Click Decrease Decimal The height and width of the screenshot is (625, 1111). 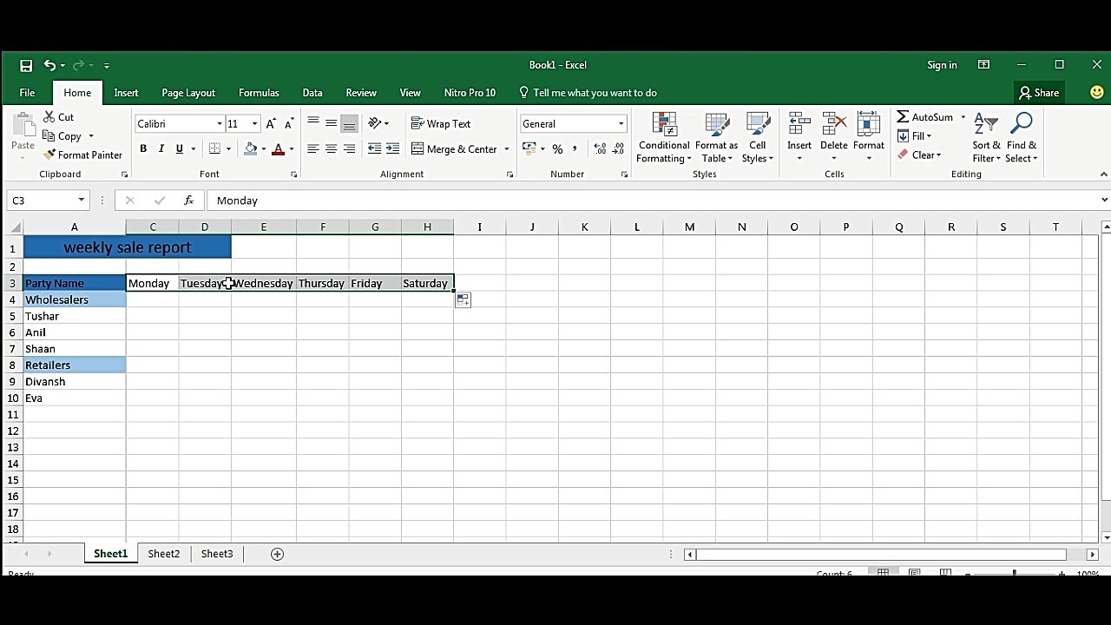point(617,149)
